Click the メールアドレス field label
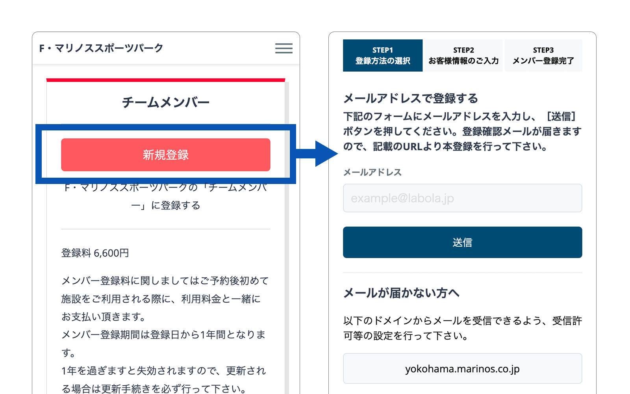This screenshot has height=394, width=630. point(372,172)
